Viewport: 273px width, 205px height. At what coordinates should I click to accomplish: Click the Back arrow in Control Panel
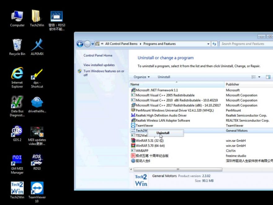[80, 44]
